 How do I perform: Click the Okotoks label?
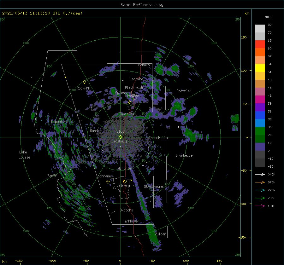[126, 210]
